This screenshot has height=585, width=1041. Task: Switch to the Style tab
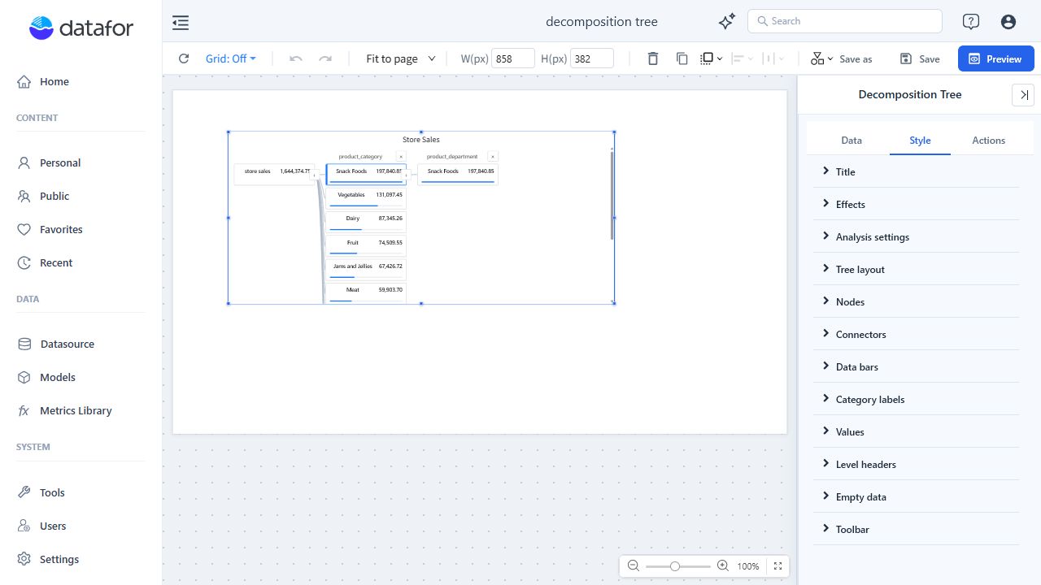(920, 140)
